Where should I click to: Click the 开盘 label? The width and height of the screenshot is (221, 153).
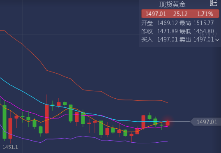147,23
